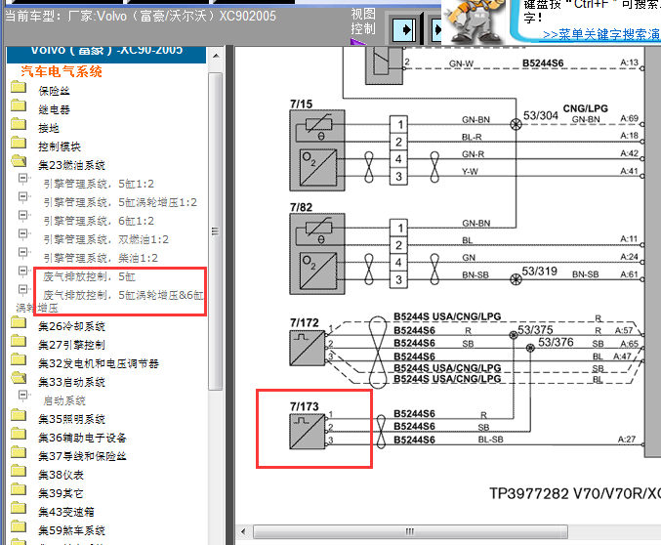This screenshot has width=661, height=545.
Task: Click page icon next to 引擎管理系统, 6缸1:2
Action: [x=23, y=216]
